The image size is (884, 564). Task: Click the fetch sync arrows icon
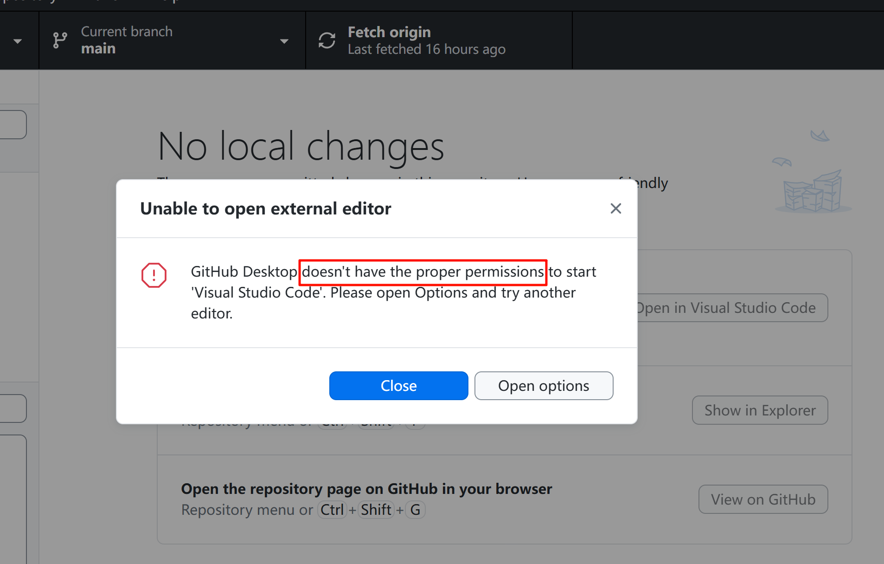[327, 40]
